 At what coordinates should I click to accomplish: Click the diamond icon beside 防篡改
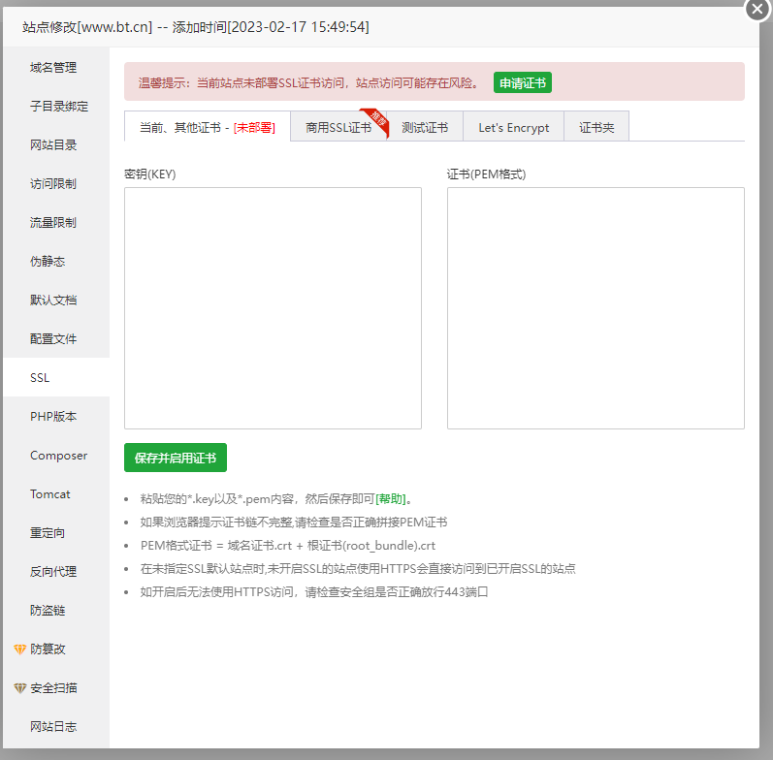pos(19,649)
